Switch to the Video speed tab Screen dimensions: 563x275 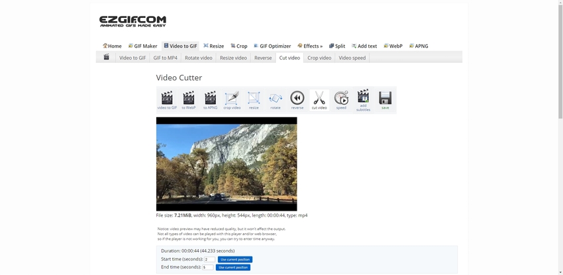[x=352, y=58]
